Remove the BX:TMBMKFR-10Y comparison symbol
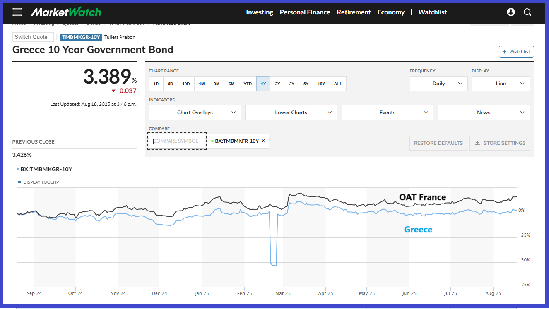Viewport: 549px width, 309px height. coord(264,141)
